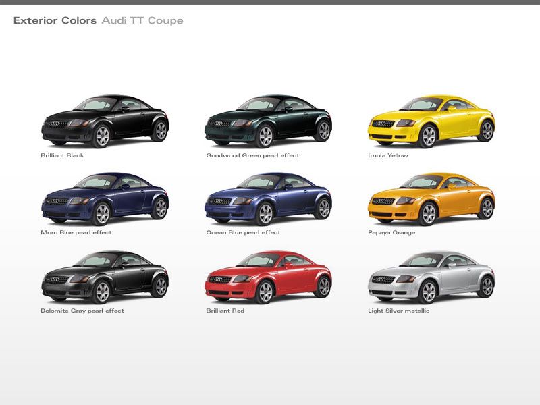Click the "Imola Yellow" text label

387,155
